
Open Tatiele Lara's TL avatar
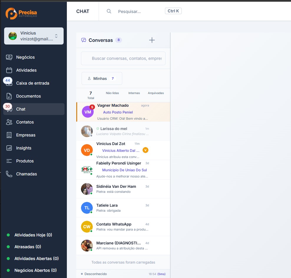tap(87, 208)
